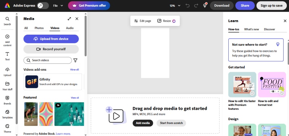Open How to edit 10x faster tutorial thumbnail
Image resolution: width=289 pixels, height=136 pixels.
[x=242, y=84]
